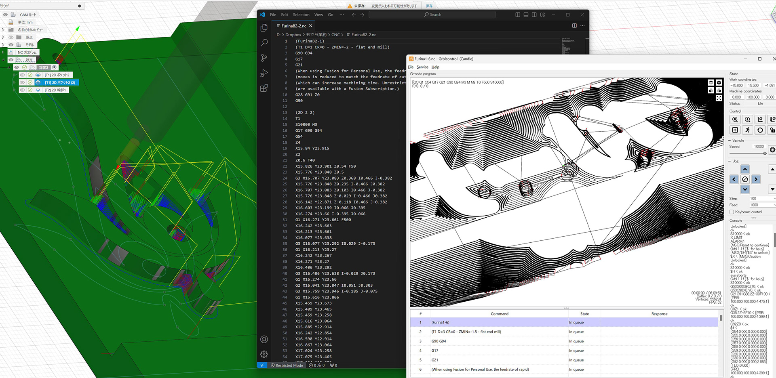This screenshot has width=776, height=378.
Task: Open editor More Actions ellipsis in VS Code
Action: click(582, 25)
